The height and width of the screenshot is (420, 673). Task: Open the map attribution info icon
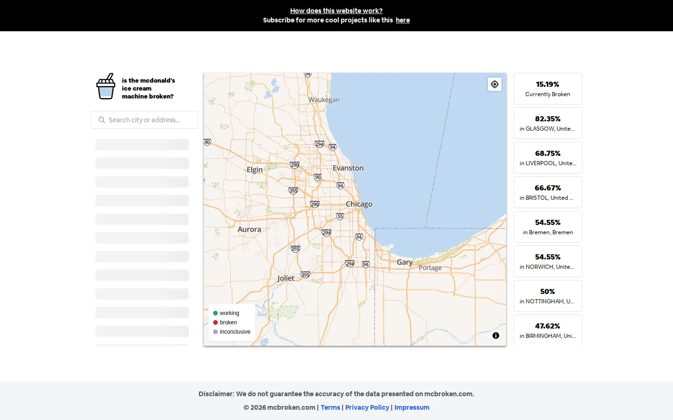click(x=496, y=336)
